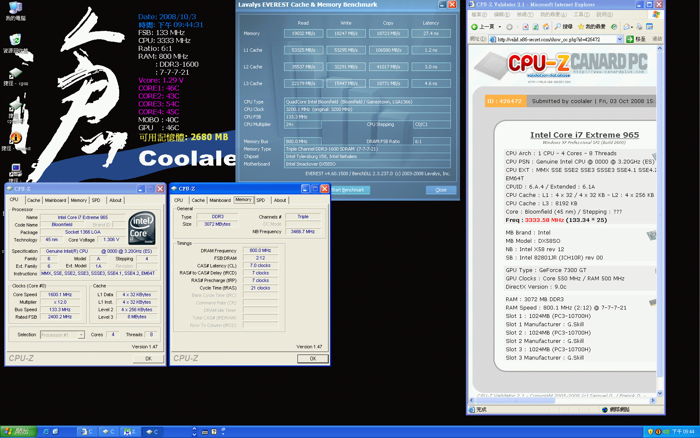700x438 pixels.
Task: Click the Internet Explorer back arrow icon
Action: point(475,27)
